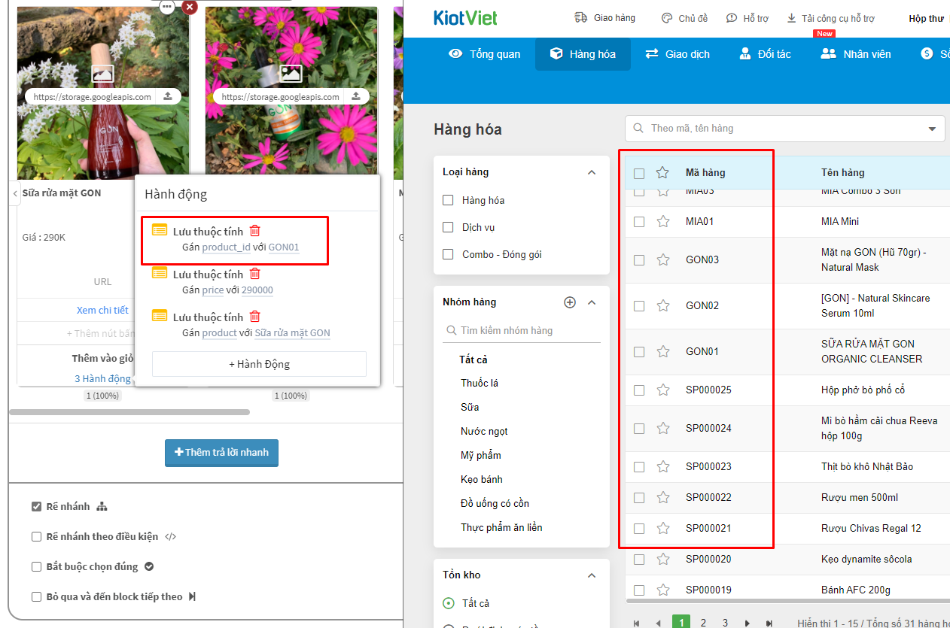Screen dimensions: 950x628
Task: Click the upload icon on second card URL
Action: click(356, 96)
